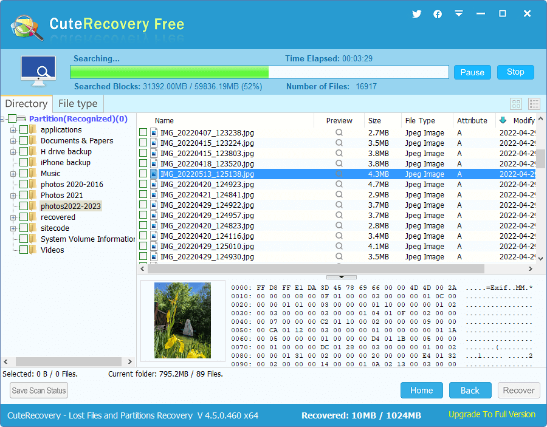Click the CuteRecovery app logo icon
The width and height of the screenshot is (547, 427).
(x=27, y=27)
